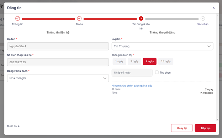Select 15 ngày display duration
The width and height of the screenshot is (222, 138).
[166, 62]
